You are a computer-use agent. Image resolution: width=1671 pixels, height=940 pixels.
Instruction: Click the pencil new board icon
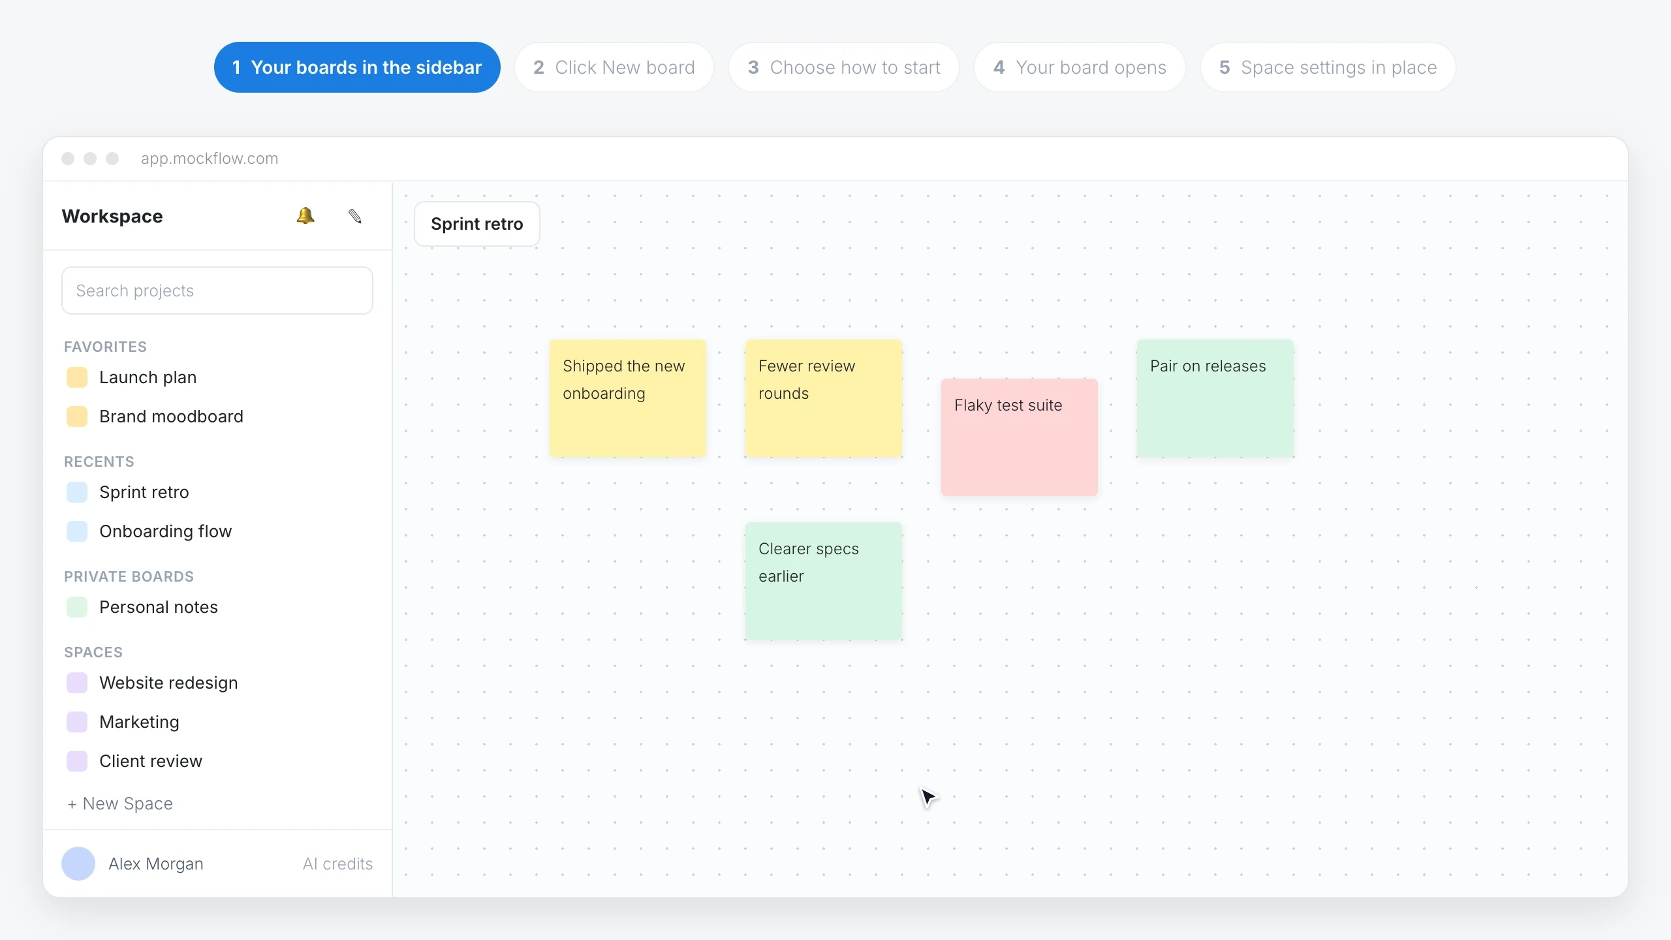click(355, 216)
